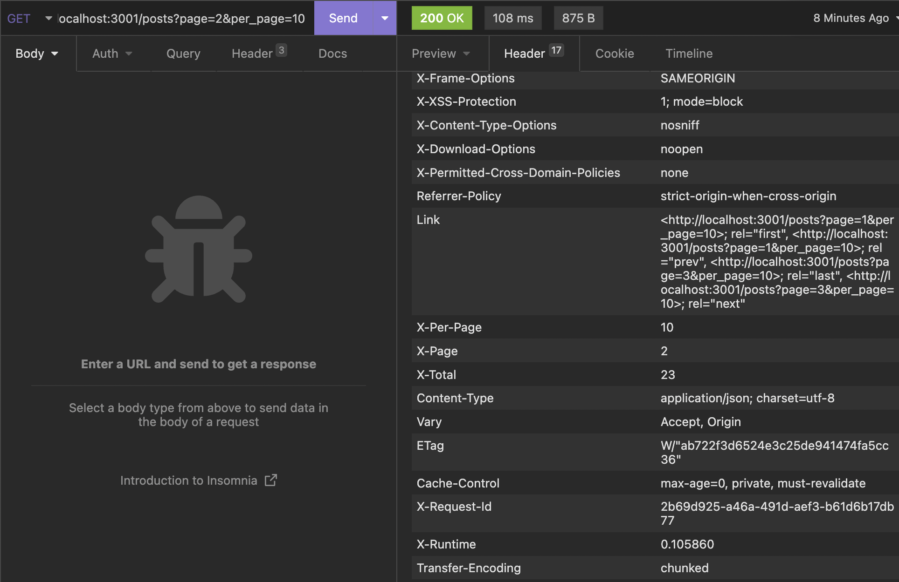Open the Introduction to Insomnia link
Screen dimensions: 899x582
point(188,480)
